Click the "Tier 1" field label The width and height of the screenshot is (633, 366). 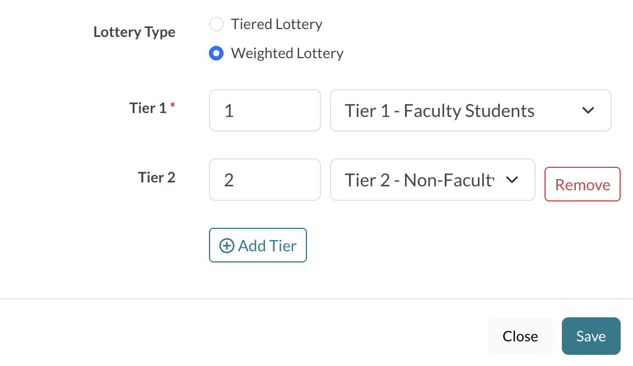[x=148, y=107]
